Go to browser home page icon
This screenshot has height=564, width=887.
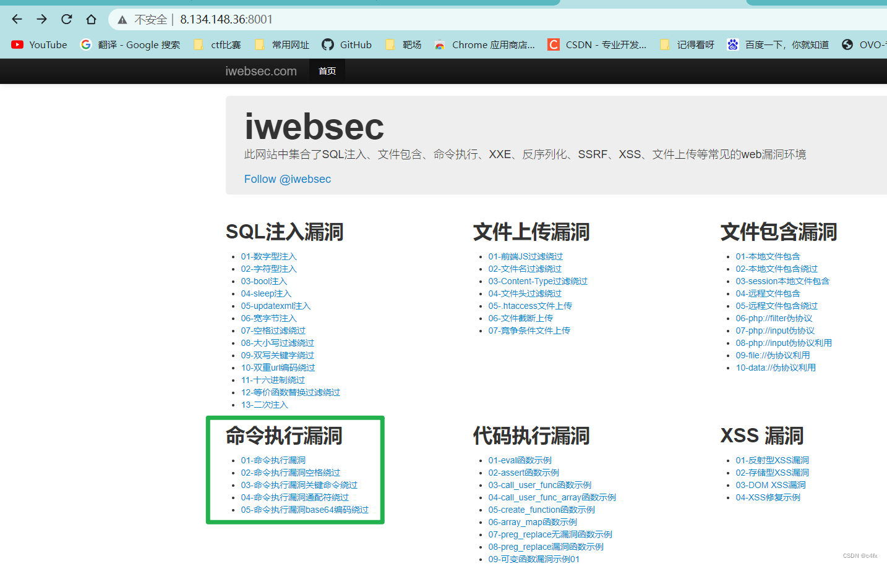pyautogui.click(x=91, y=19)
